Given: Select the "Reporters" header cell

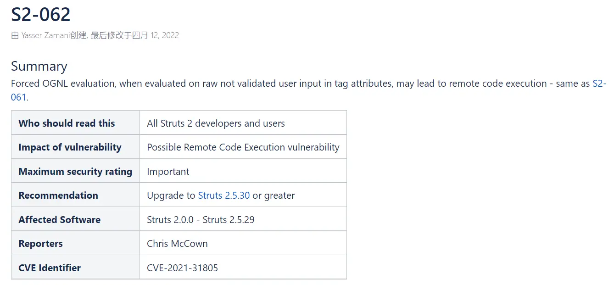Looking at the screenshot, I should coord(40,244).
